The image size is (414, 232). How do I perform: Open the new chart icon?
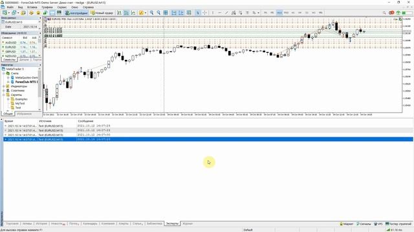[5, 13]
